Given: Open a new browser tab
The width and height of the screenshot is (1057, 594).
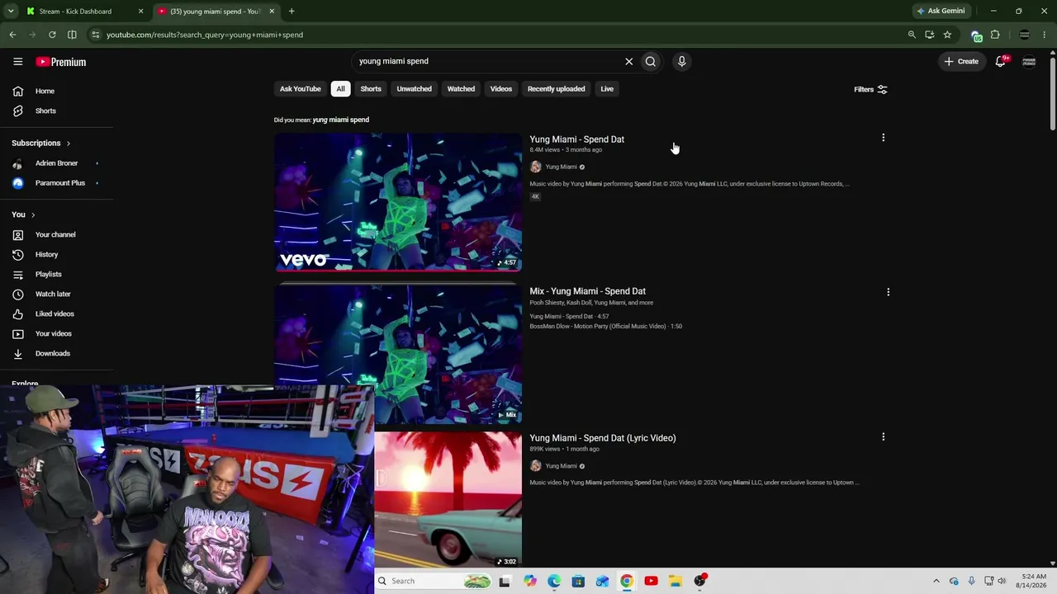Looking at the screenshot, I should pyautogui.click(x=292, y=12).
